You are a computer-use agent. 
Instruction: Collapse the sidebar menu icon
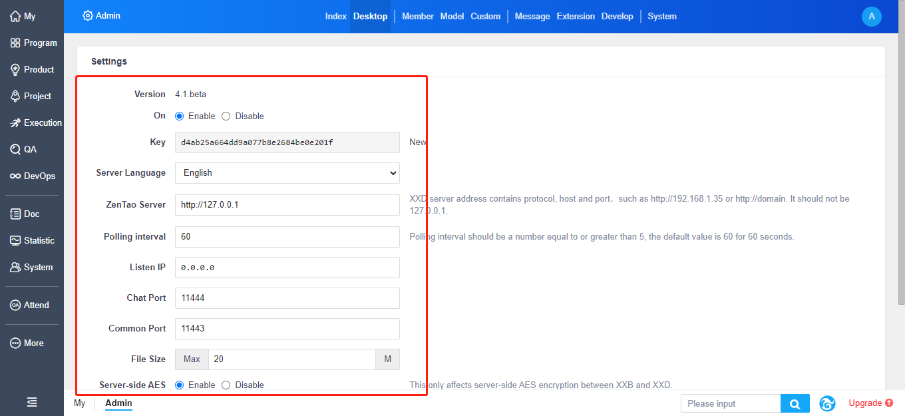click(32, 402)
